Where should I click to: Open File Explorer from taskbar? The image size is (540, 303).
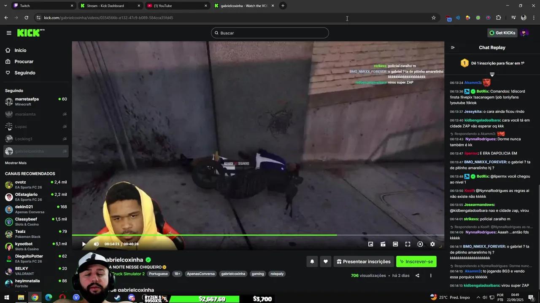point(21,298)
